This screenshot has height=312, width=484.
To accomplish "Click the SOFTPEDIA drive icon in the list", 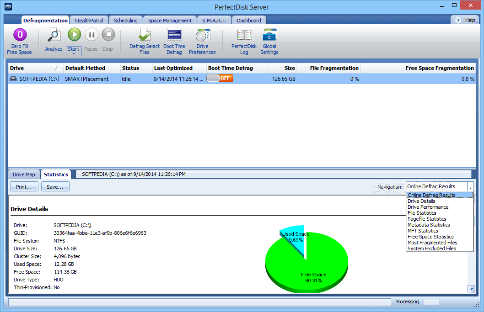I will pyautogui.click(x=13, y=79).
